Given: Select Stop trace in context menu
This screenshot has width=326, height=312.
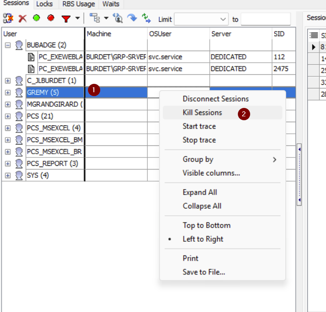Looking at the screenshot, I should pyautogui.click(x=223, y=140).
